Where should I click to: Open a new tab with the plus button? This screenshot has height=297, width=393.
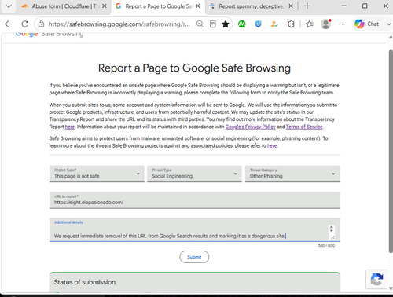click(x=307, y=6)
